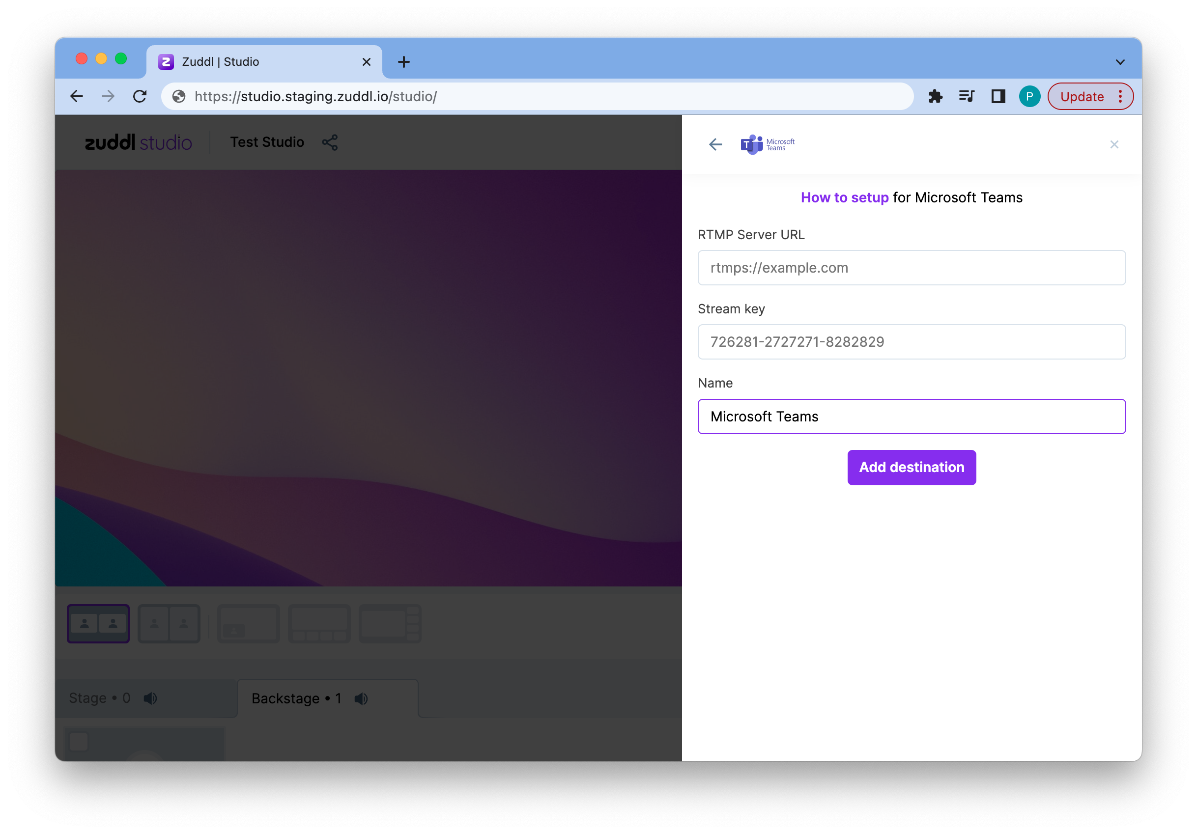The width and height of the screenshot is (1197, 834).
Task: Open the Chrome profile avatar P
Action: pos(1029,96)
